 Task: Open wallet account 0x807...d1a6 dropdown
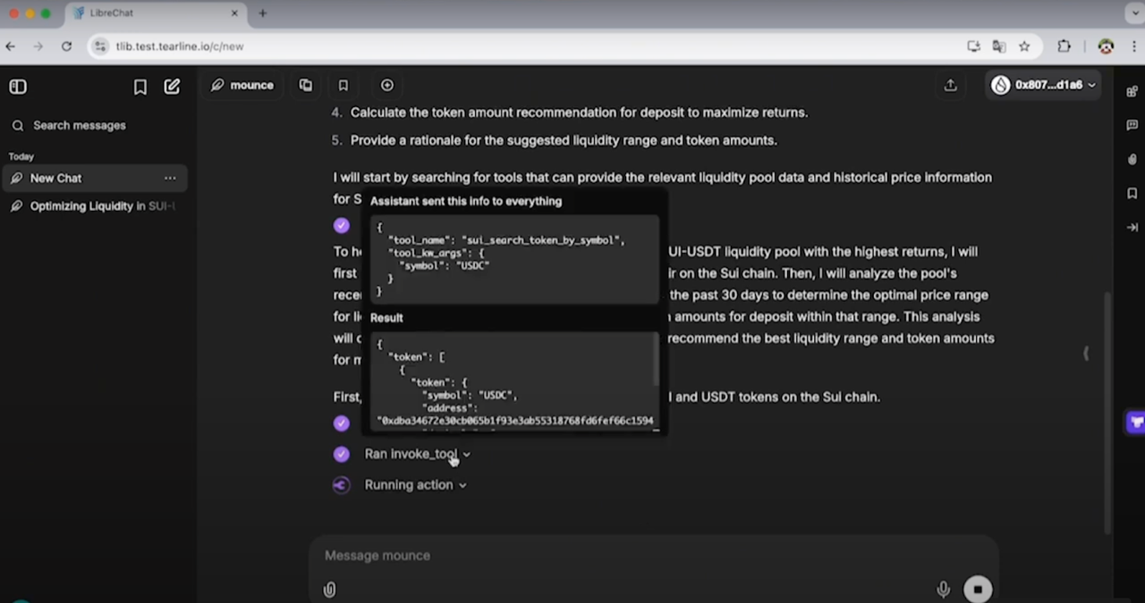click(x=1043, y=85)
